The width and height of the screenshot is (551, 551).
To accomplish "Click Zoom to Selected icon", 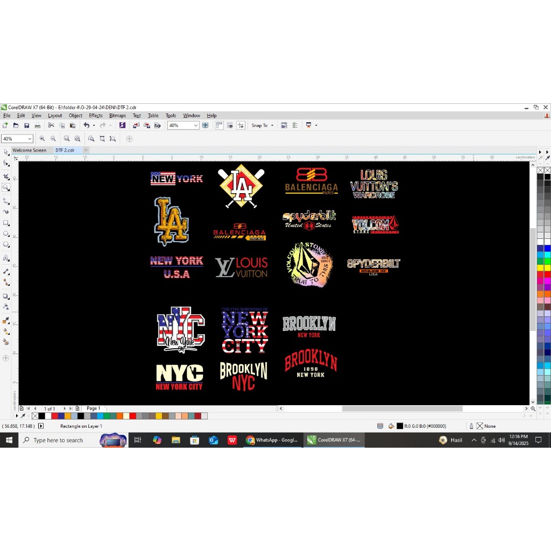I will [x=67, y=139].
